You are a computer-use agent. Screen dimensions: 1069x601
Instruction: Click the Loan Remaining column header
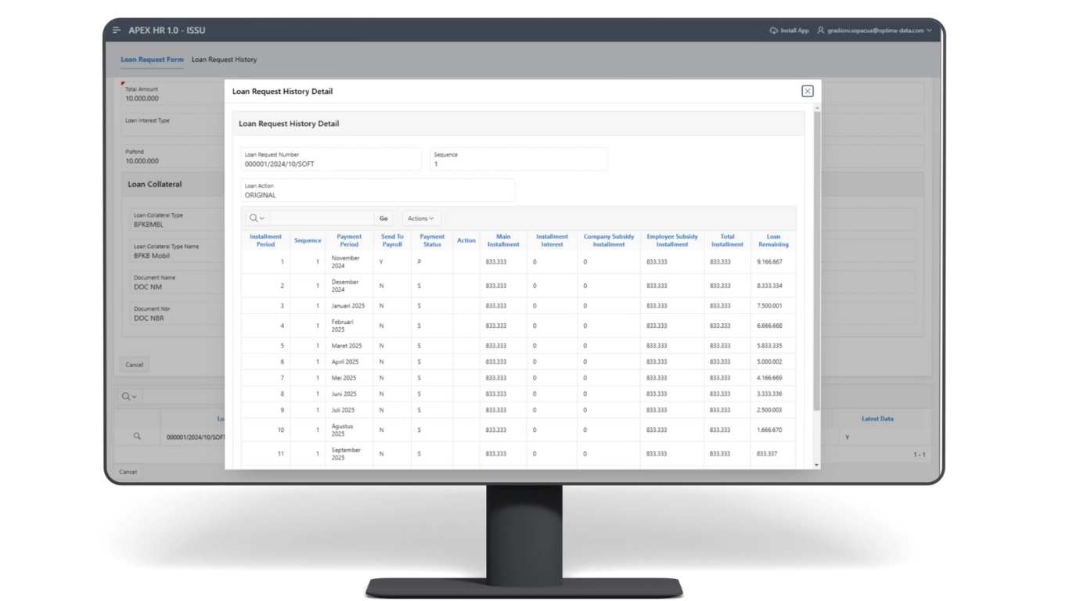pyautogui.click(x=773, y=240)
